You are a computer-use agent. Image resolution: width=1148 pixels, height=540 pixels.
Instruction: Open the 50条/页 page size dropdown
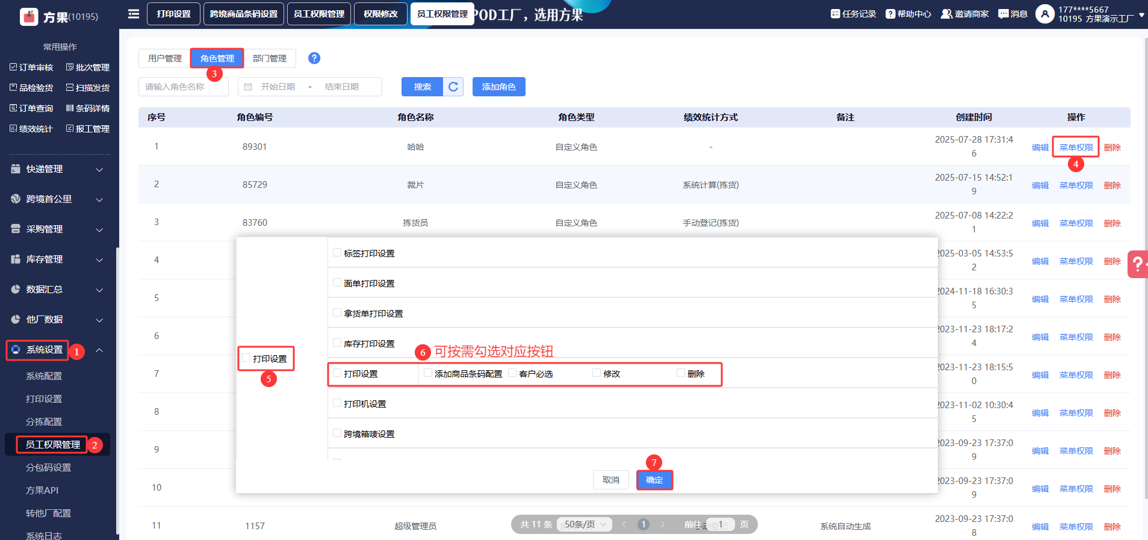click(584, 524)
